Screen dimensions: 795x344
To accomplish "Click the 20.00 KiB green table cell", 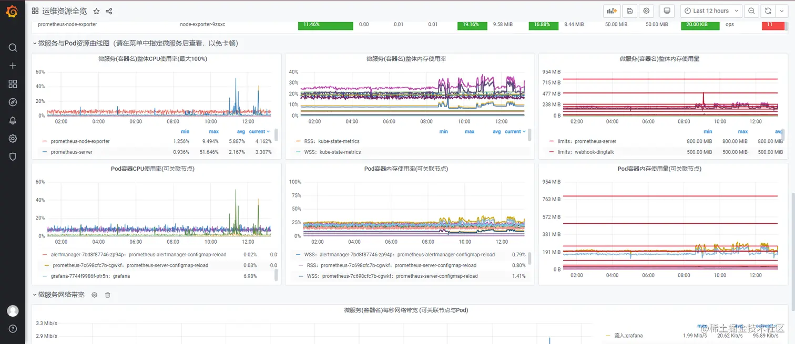I will (700, 25).
